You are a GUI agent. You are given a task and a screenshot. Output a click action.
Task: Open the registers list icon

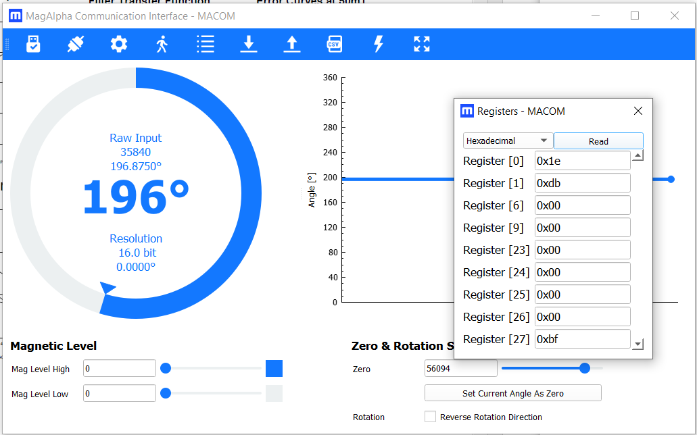(x=206, y=45)
